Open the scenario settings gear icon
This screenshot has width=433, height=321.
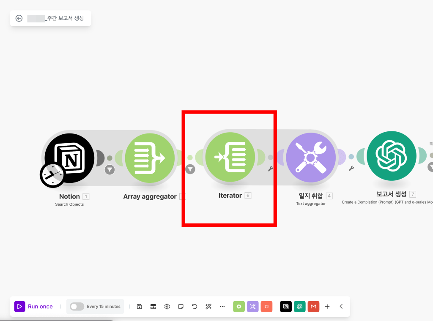pyautogui.click(x=167, y=306)
